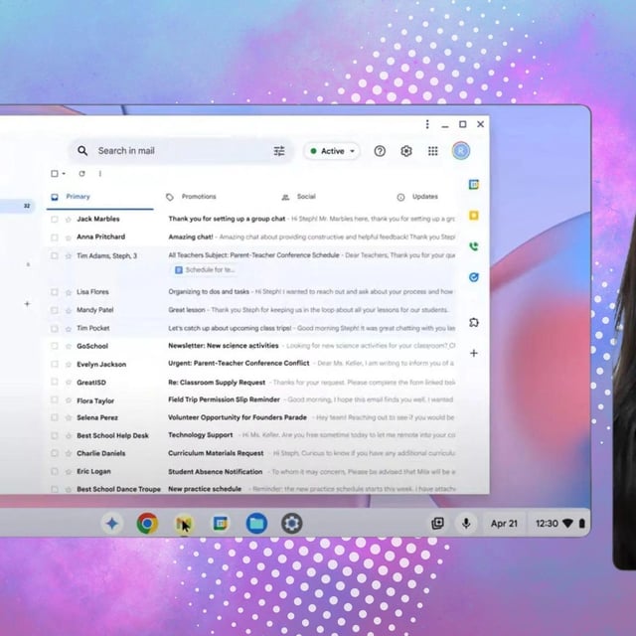Viewport: 636px width, 636px height.
Task: Click the Search in mail field
Action: pos(181,151)
